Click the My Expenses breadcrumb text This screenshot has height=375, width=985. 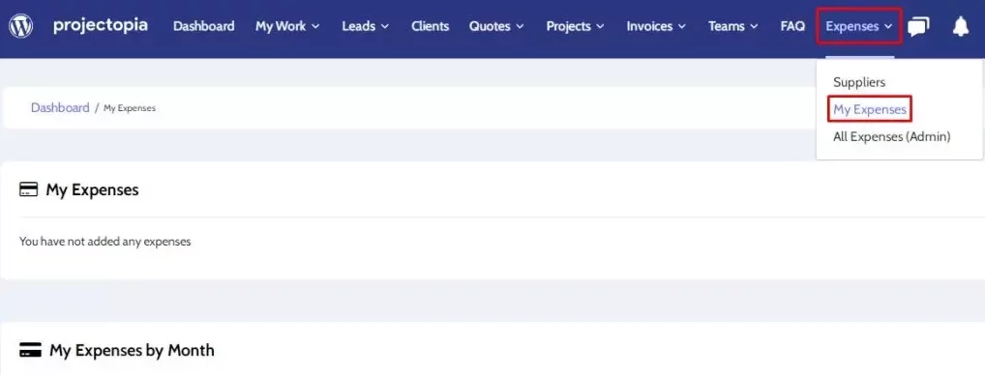coord(130,108)
